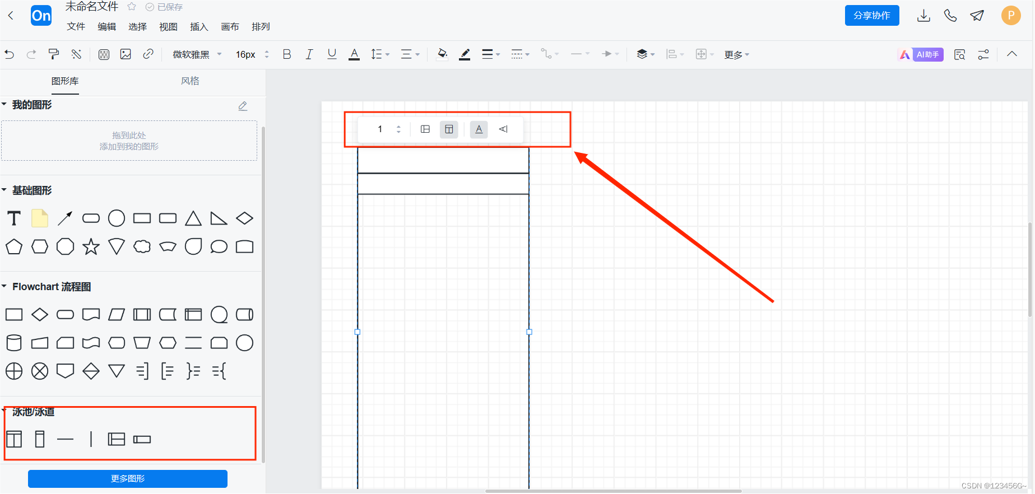This screenshot has width=1035, height=494.
Task: Select the vertical pool swimlane shape
Action: point(14,440)
